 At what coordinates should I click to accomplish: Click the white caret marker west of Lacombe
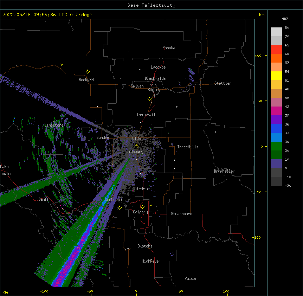(x=140, y=70)
